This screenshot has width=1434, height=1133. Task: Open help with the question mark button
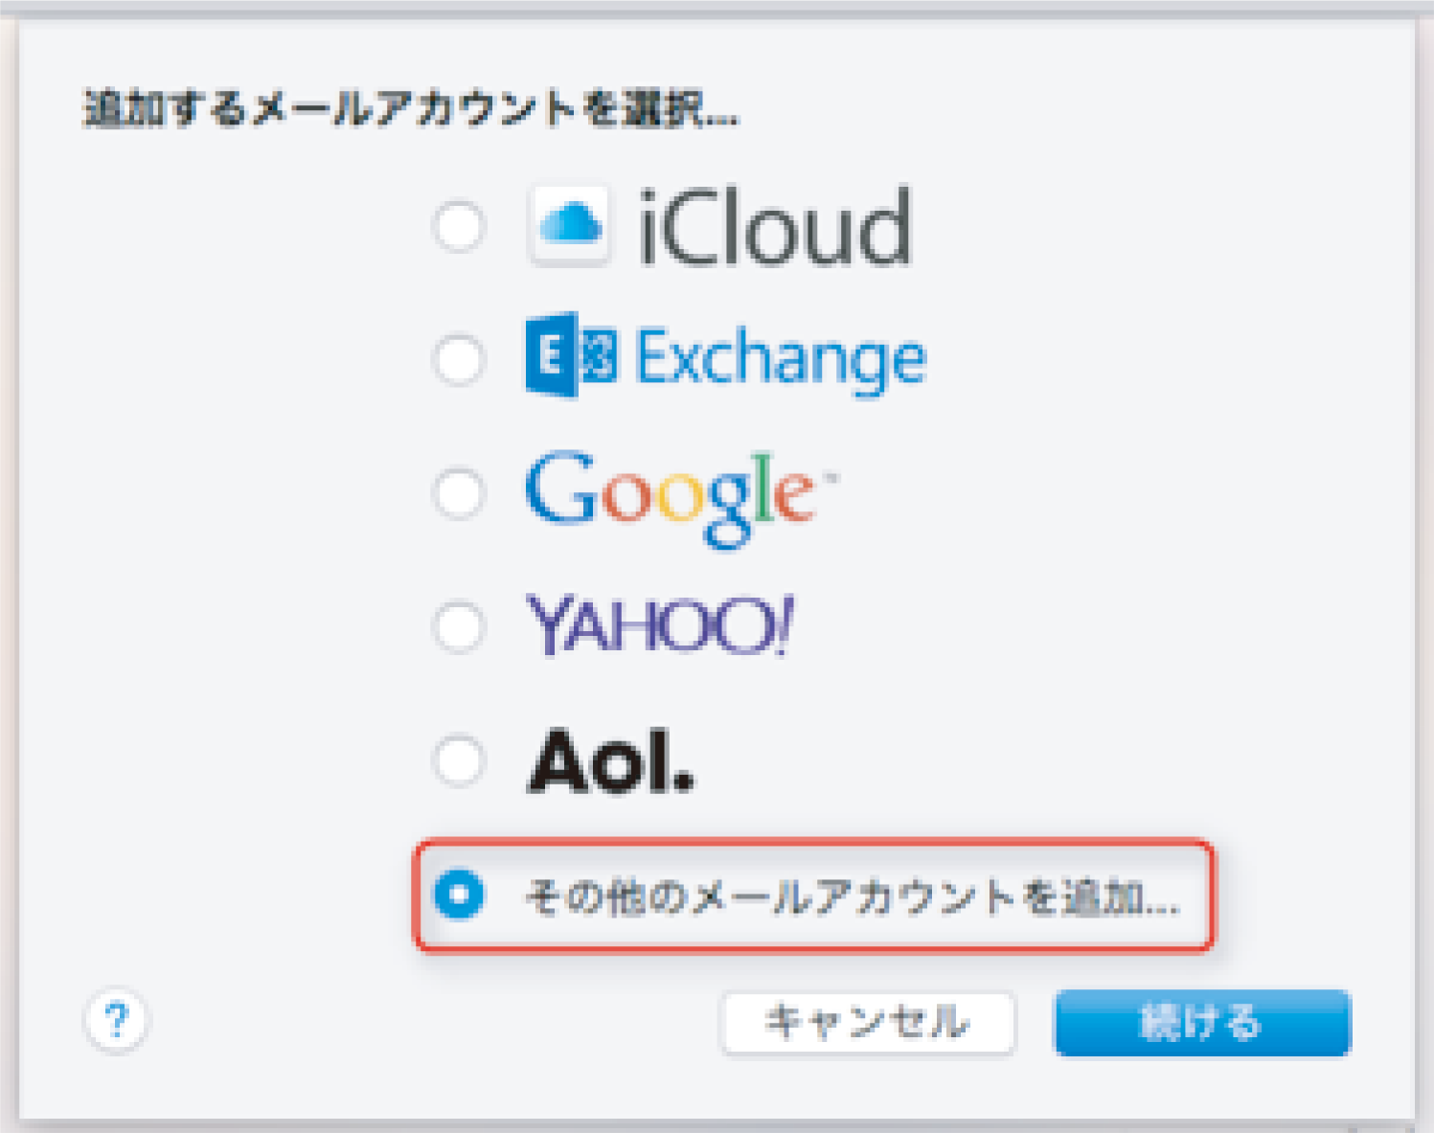click(x=116, y=1020)
